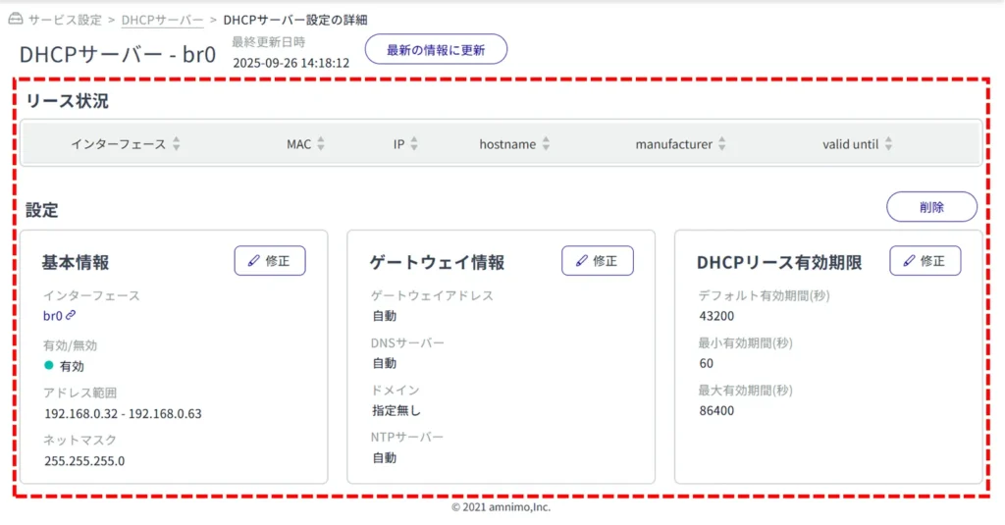
Task: Edit DHCPリース有効期限 with its 修正 button
Action: [925, 261]
